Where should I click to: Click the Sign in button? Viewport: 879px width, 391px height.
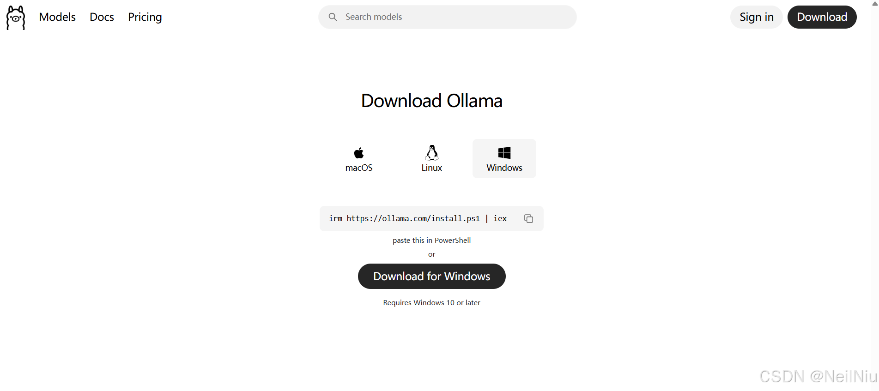pos(756,17)
